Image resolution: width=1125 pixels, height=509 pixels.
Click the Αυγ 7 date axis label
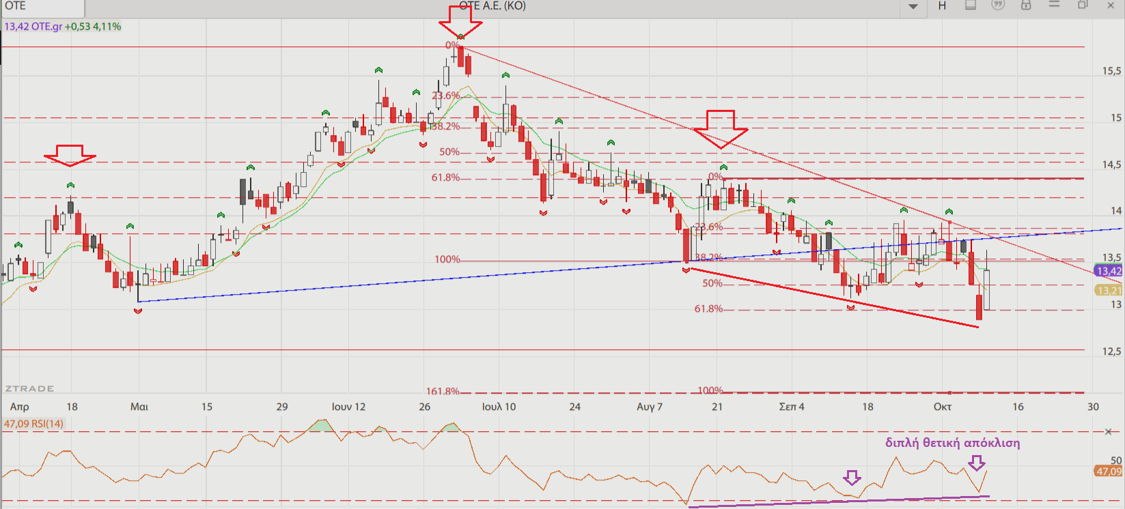pyautogui.click(x=650, y=407)
